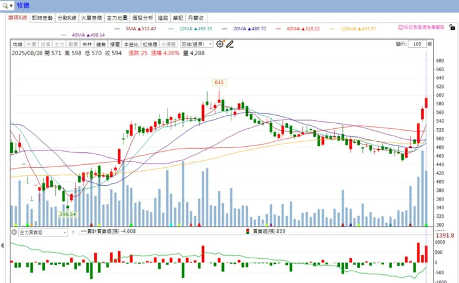Open the 主力買賣超 indicator dropdown
This screenshot has height=283, width=459.
(x=43, y=232)
